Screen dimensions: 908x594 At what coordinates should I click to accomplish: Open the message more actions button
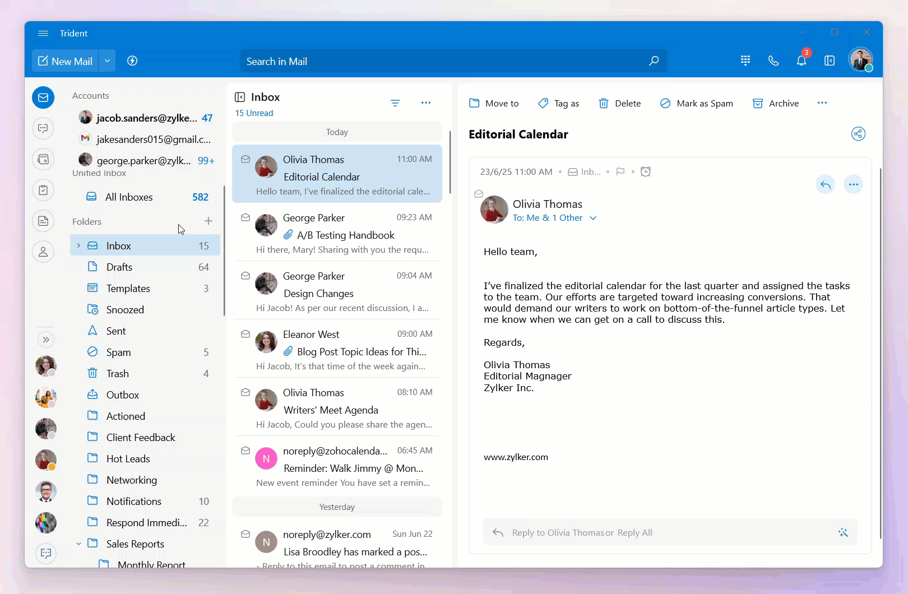(853, 184)
